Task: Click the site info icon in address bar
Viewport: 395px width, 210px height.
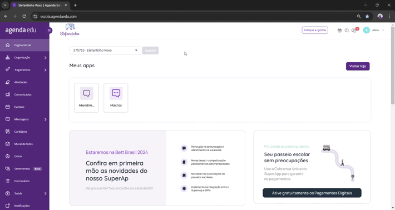Action: [35, 16]
